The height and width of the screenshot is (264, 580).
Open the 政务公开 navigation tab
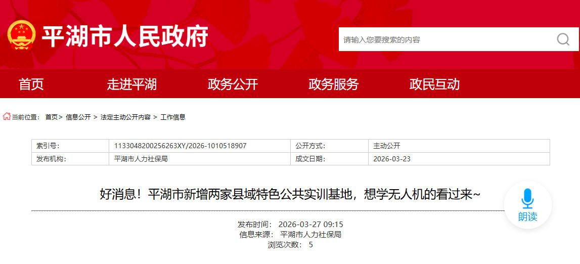(233, 84)
